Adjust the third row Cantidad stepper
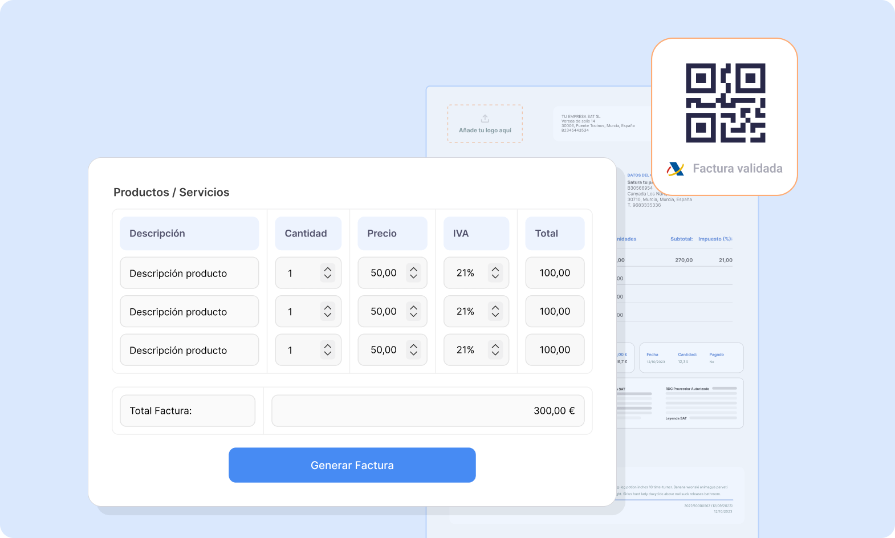 [327, 350]
